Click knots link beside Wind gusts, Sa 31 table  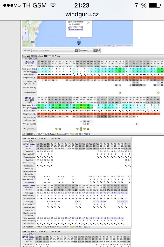coord(34,108)
